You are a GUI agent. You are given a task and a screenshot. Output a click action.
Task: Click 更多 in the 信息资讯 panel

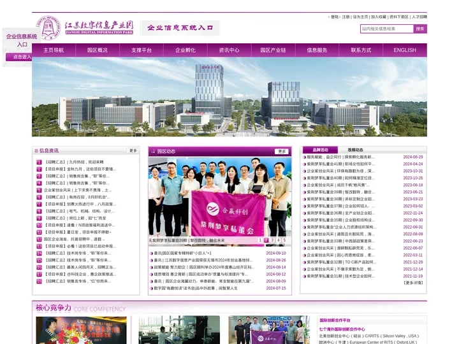tap(133, 150)
